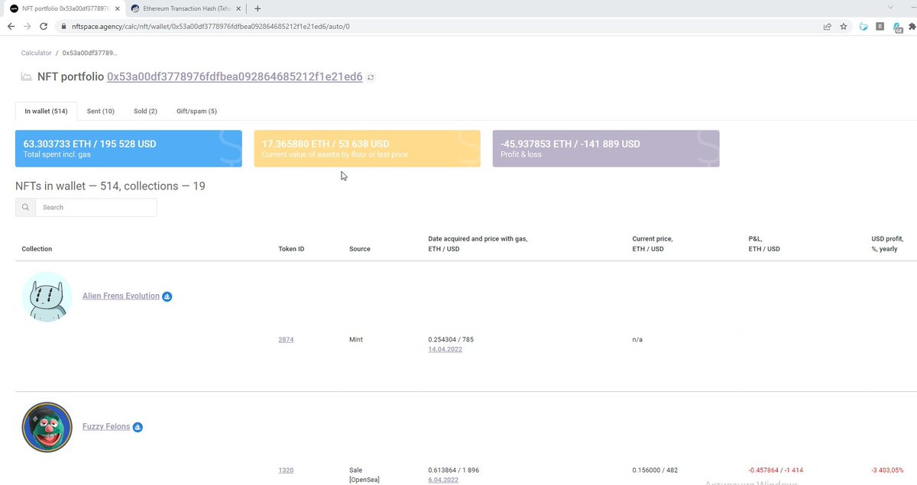Refresh wallet data with the reload icon
Screen dimensions: 917x485
tap(371, 77)
